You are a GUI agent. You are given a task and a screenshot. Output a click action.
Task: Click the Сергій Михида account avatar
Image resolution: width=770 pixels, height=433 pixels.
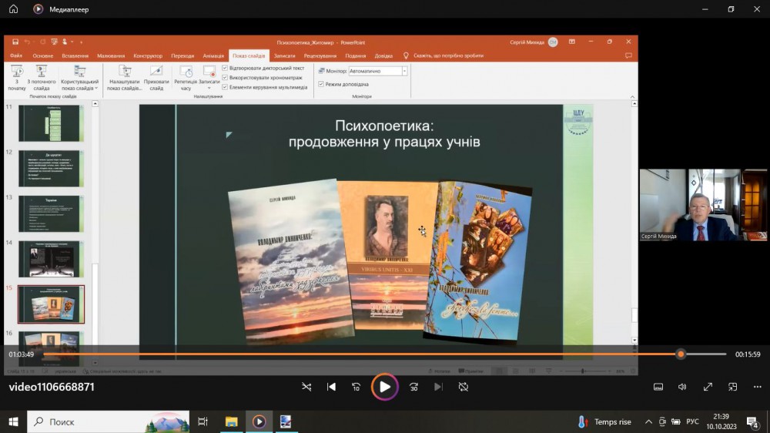pyautogui.click(x=553, y=42)
